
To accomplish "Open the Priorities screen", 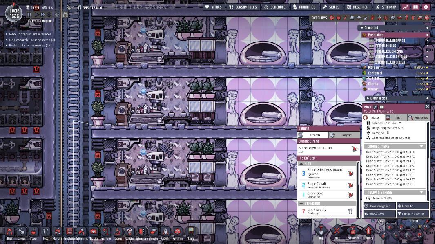I will coord(304,7).
